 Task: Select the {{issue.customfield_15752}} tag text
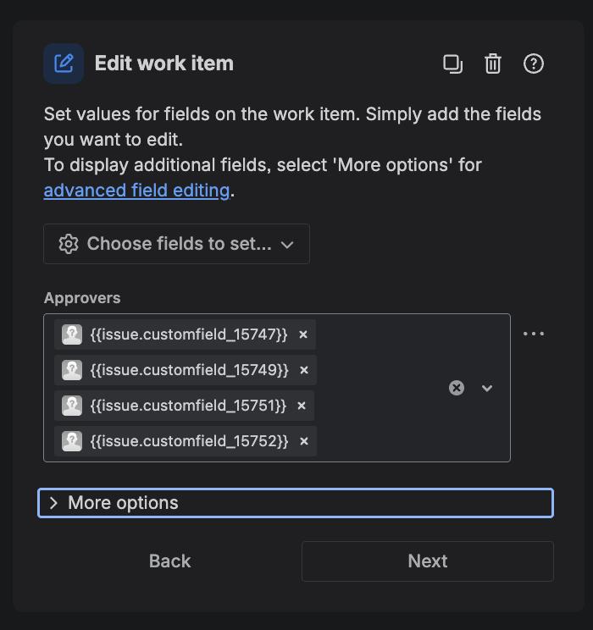click(190, 441)
